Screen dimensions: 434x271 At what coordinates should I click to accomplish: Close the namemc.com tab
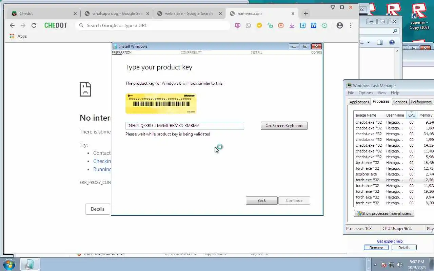[x=293, y=14]
